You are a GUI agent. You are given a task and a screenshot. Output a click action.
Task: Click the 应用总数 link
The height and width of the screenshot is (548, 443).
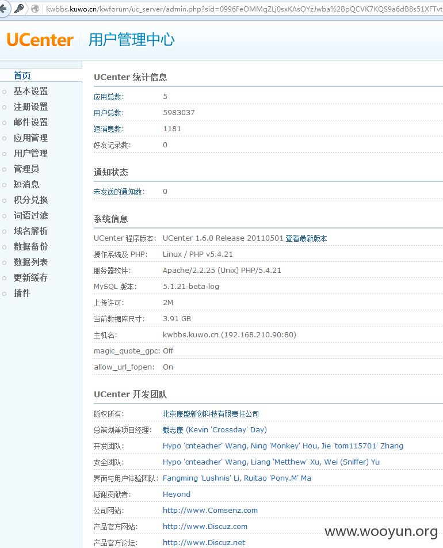(108, 97)
